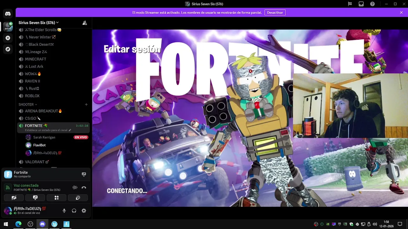Open Microsoft Edge from the taskbar
This screenshot has width=408, height=229.
(x=18, y=224)
